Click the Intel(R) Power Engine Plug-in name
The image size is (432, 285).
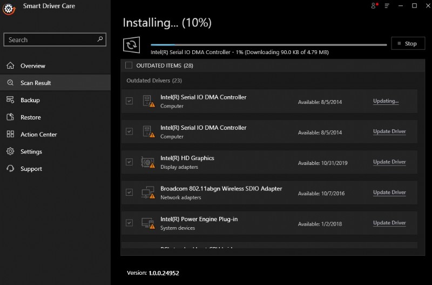point(199,220)
